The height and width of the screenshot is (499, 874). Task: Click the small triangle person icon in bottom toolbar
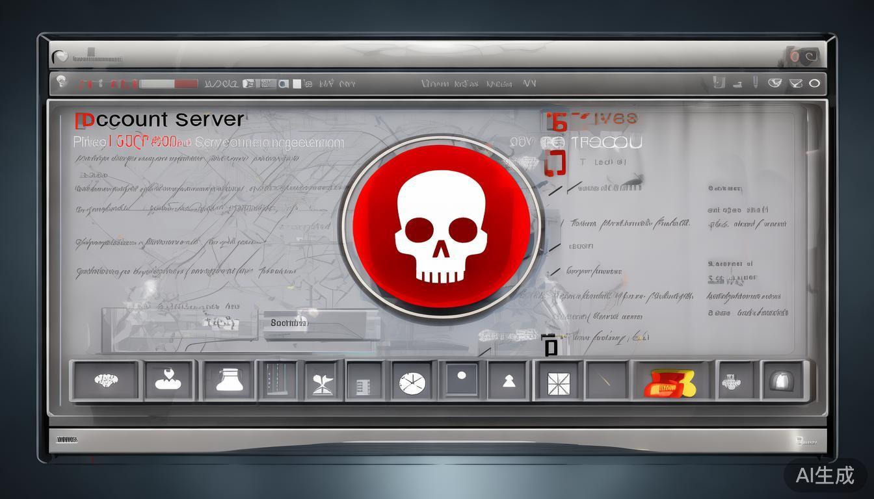(x=509, y=381)
